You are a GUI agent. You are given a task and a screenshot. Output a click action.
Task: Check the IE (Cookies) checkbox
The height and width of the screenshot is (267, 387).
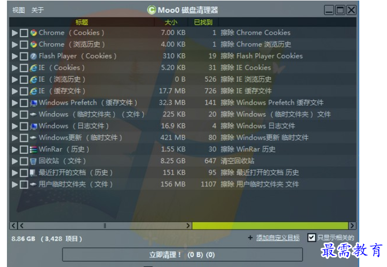coord(24,68)
